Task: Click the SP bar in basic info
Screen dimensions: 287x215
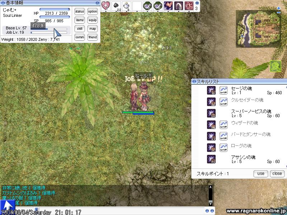Action: (55, 17)
